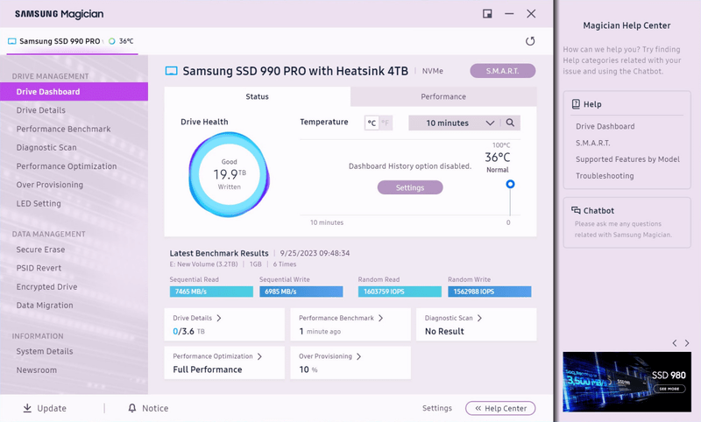701x422 pixels.
Task: Click the Chatbot speech bubble icon
Action: (x=576, y=210)
